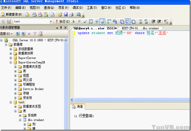
Task: Collapse the test database node
Action: (x=11, y=102)
